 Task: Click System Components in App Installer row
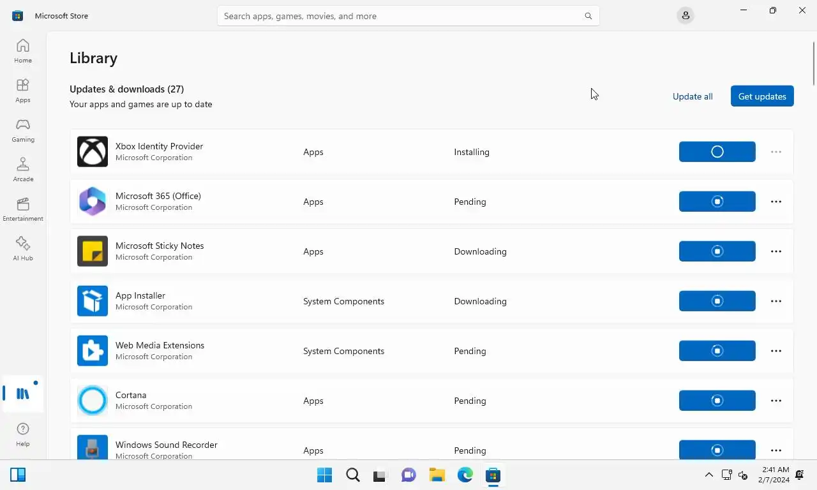[x=343, y=301]
